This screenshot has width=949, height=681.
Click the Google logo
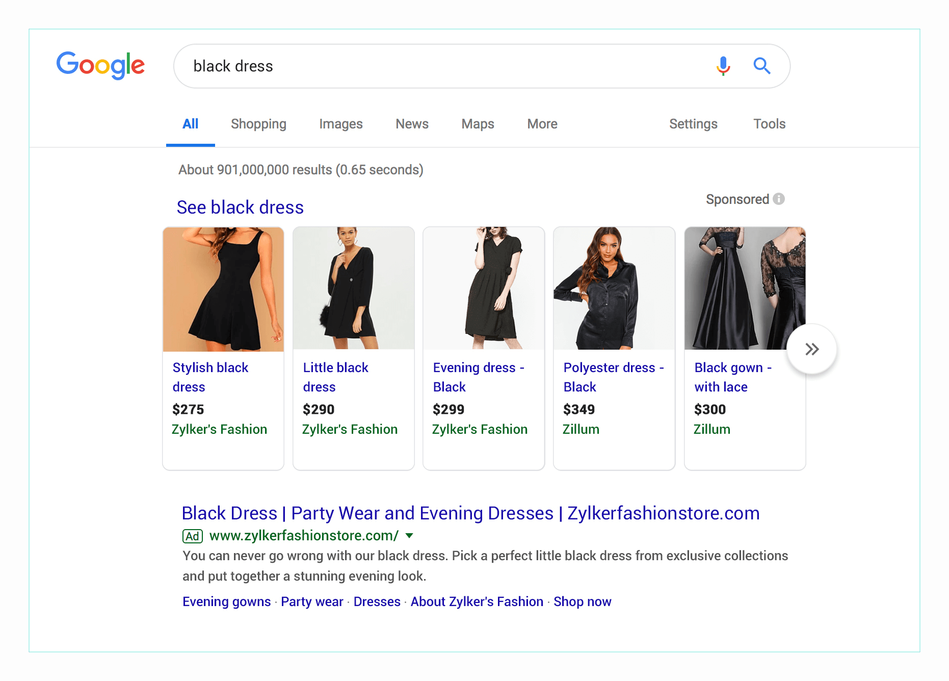click(x=100, y=65)
